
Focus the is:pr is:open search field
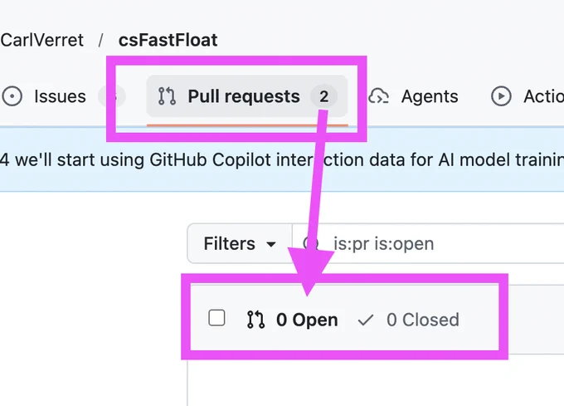tap(428, 243)
